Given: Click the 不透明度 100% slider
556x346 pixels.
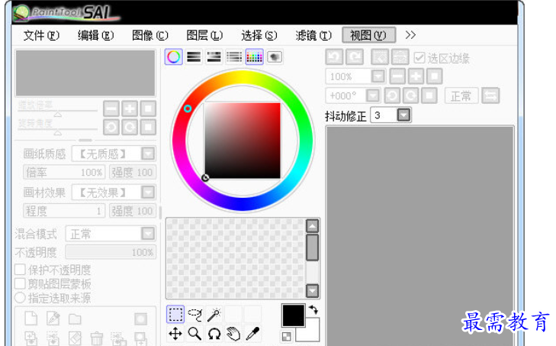Looking at the screenshot, I should [x=111, y=252].
